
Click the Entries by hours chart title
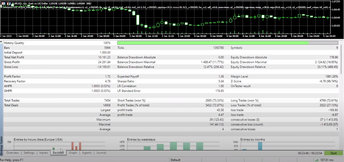point(38,139)
